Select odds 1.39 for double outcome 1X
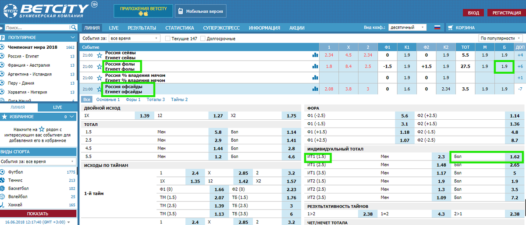The width and height of the screenshot is (526, 225). pos(145,115)
